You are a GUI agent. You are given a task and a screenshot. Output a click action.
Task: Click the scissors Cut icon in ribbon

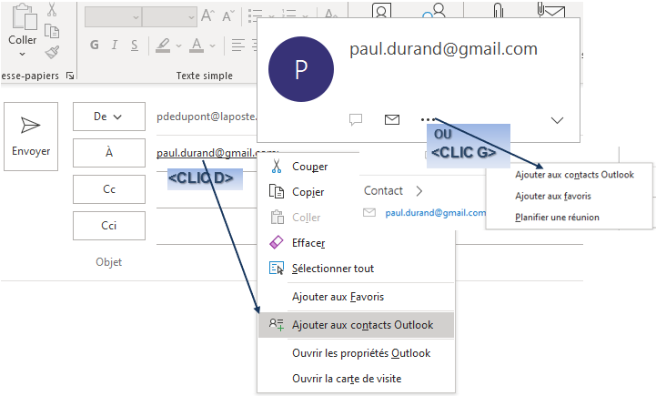[x=52, y=9]
